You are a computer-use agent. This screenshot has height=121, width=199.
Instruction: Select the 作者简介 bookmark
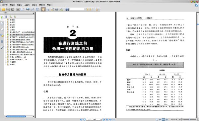coord(13,62)
